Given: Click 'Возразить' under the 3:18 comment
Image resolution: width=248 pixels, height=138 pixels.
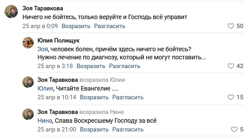Looking at the screenshot, I should (91, 66).
